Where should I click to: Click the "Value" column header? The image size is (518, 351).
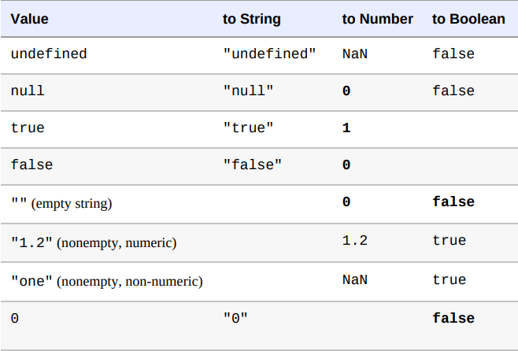(x=29, y=19)
